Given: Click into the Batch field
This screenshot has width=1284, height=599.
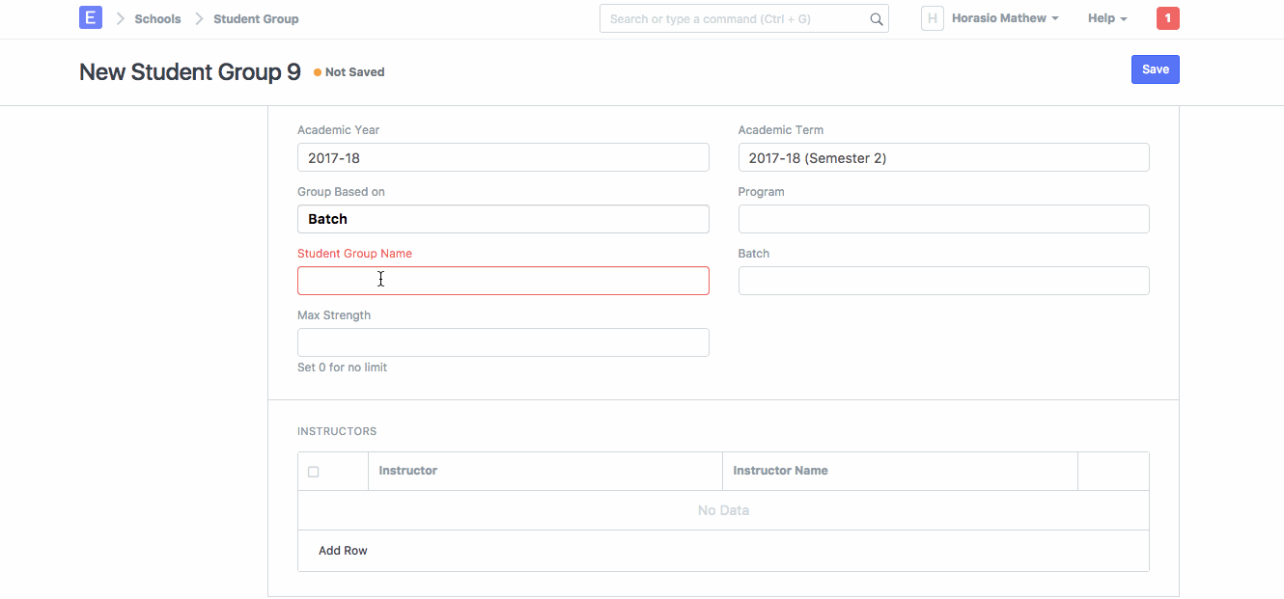Looking at the screenshot, I should [x=943, y=281].
